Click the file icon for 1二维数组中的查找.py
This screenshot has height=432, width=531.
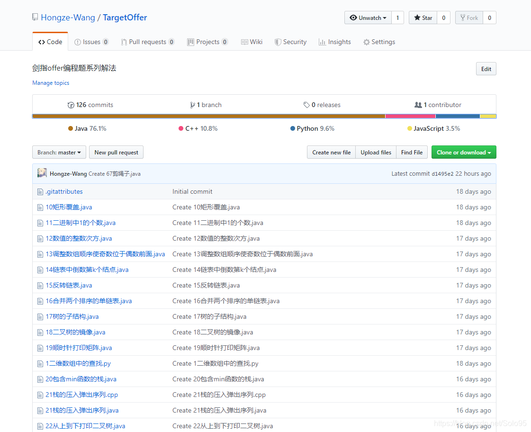point(40,364)
